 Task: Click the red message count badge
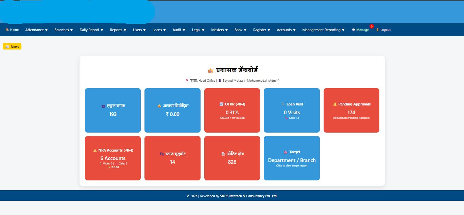pyautogui.click(x=372, y=26)
